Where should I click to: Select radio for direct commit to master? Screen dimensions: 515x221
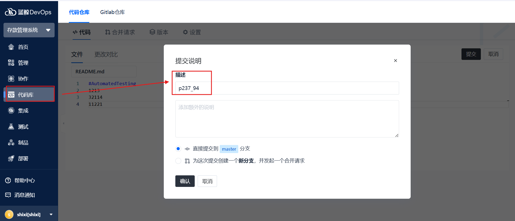[x=178, y=149]
